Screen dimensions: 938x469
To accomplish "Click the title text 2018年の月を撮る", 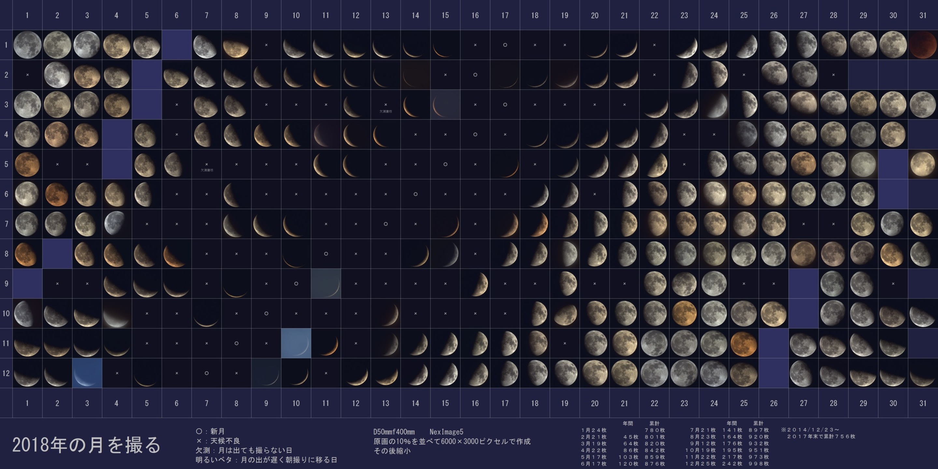I will 87,445.
